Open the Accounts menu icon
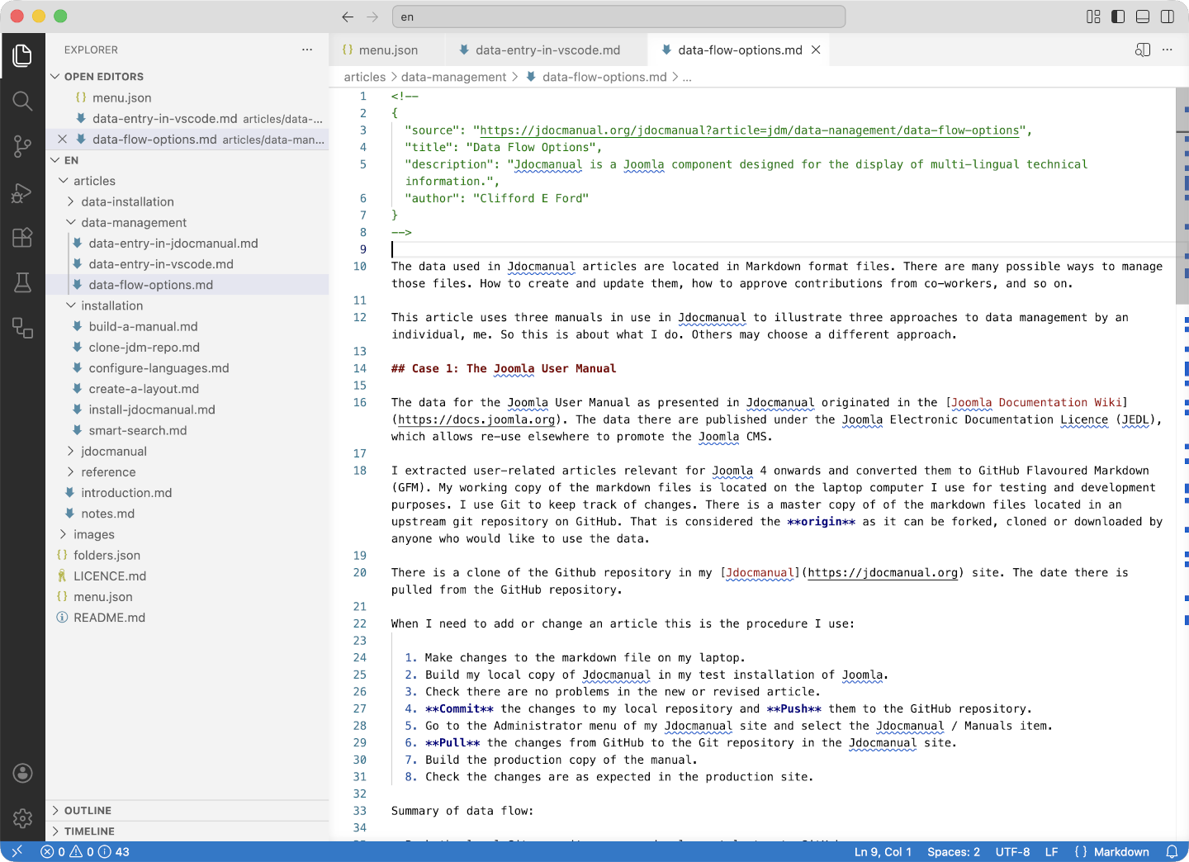The height and width of the screenshot is (862, 1189). point(22,773)
